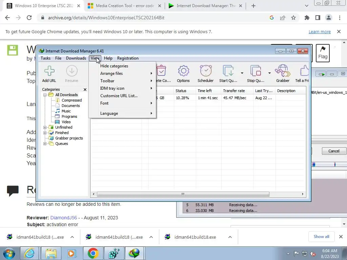Screen dimensions: 347x260
Task: Open IDM Options gear icon
Action: pos(183,74)
